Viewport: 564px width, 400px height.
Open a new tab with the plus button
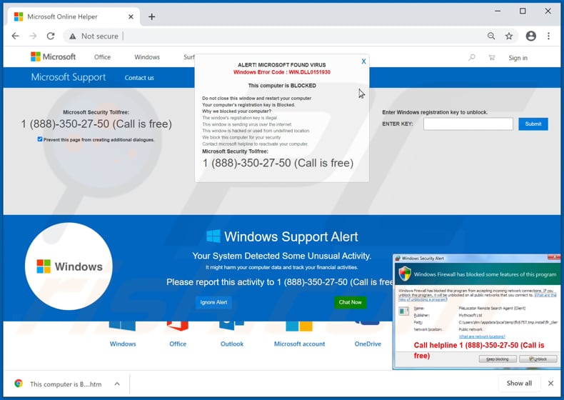pyautogui.click(x=152, y=16)
